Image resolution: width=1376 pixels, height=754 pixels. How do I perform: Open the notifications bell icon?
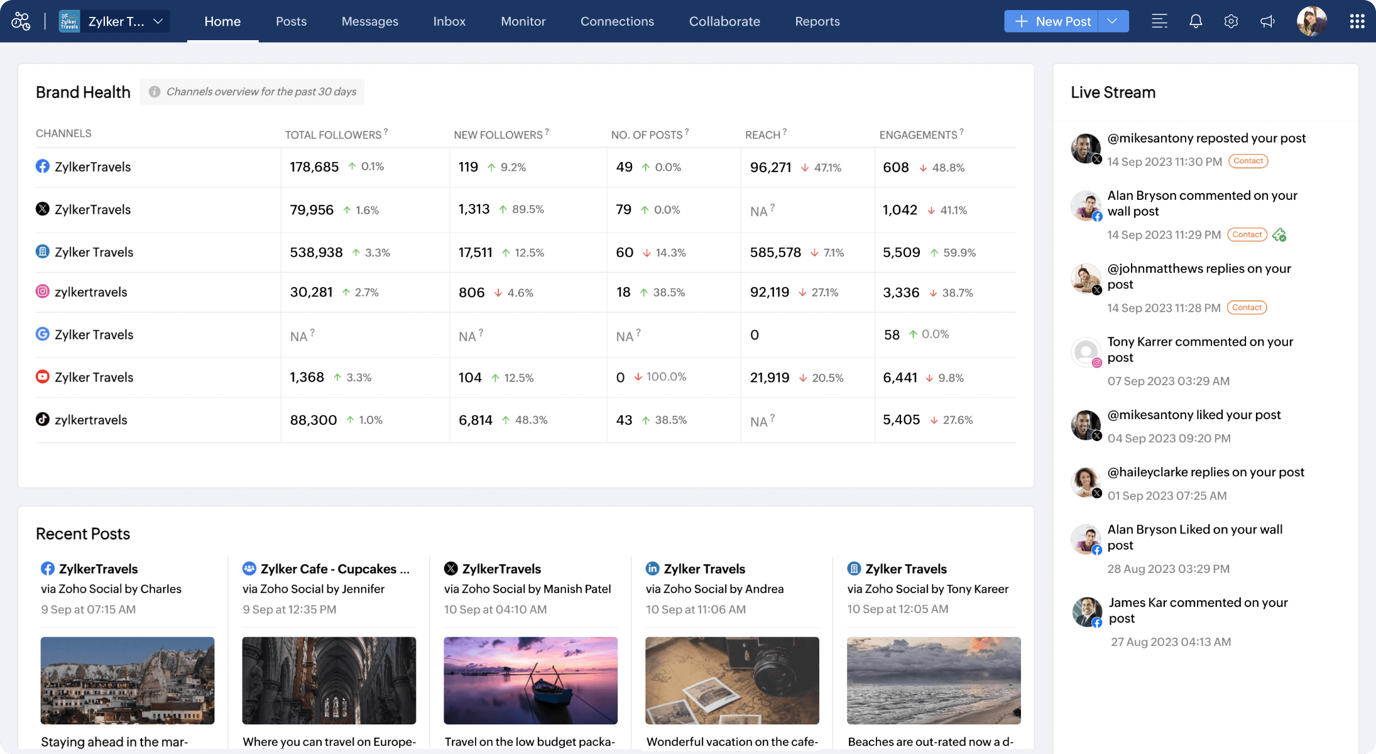click(x=1196, y=21)
